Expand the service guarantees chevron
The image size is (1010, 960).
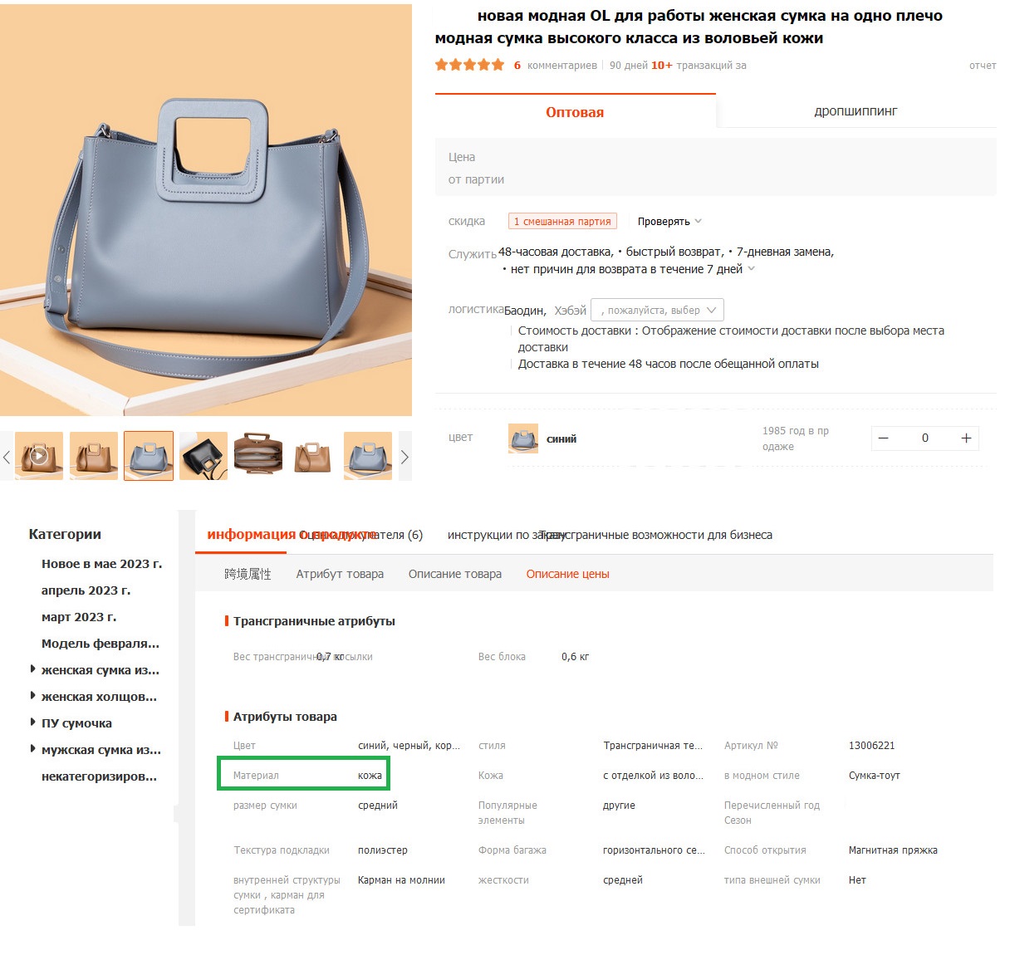point(752,268)
